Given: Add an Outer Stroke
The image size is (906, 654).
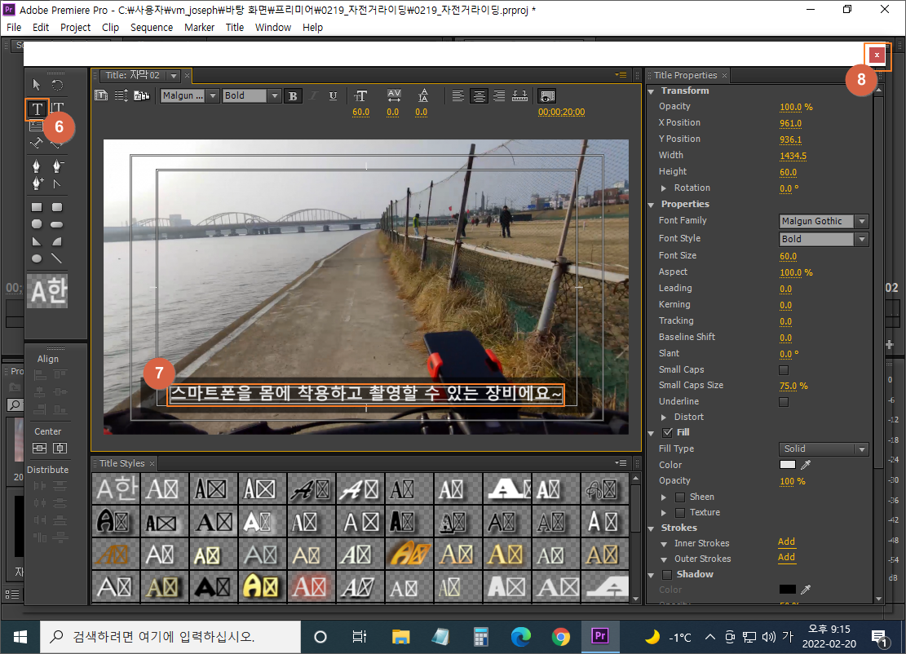Looking at the screenshot, I should click(x=786, y=558).
